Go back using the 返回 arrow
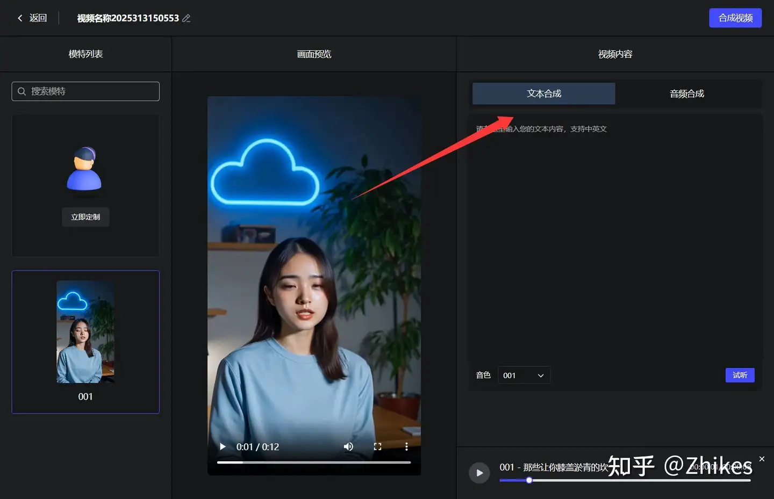Screen dimensions: 774x499 [x=32, y=18]
